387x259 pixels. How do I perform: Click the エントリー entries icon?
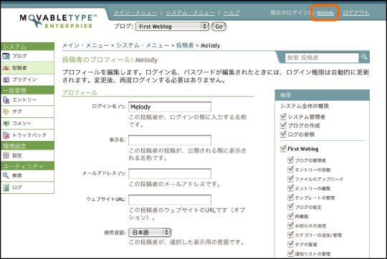click(x=6, y=99)
